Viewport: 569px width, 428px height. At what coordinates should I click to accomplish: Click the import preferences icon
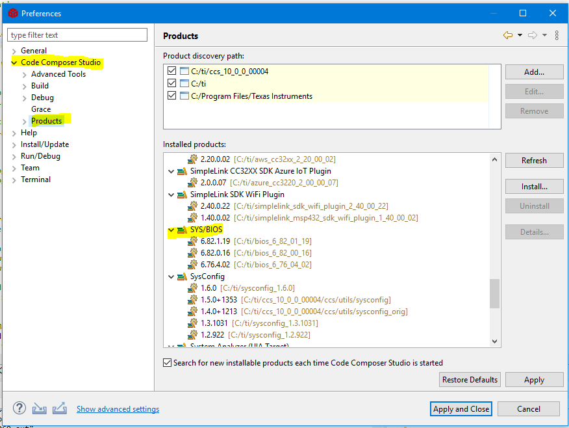pyautogui.click(x=39, y=408)
